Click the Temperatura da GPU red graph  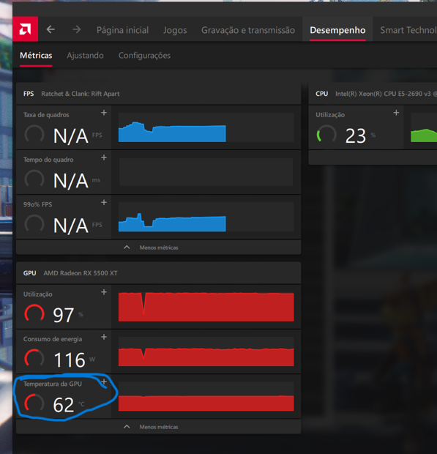click(x=206, y=397)
